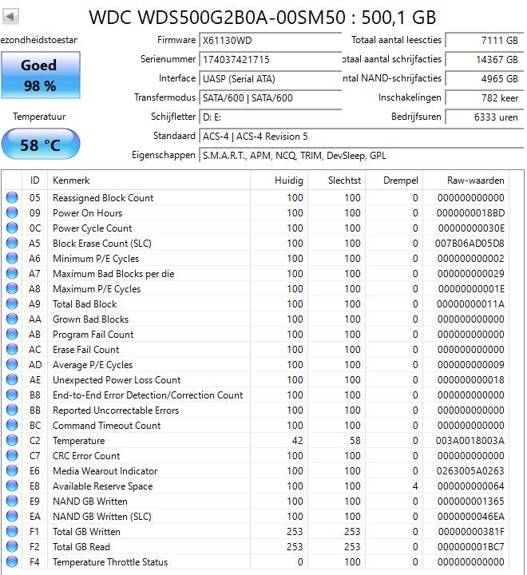The image size is (527, 575).
Task: Click the 58 °C temperature indicator
Action: (41, 145)
